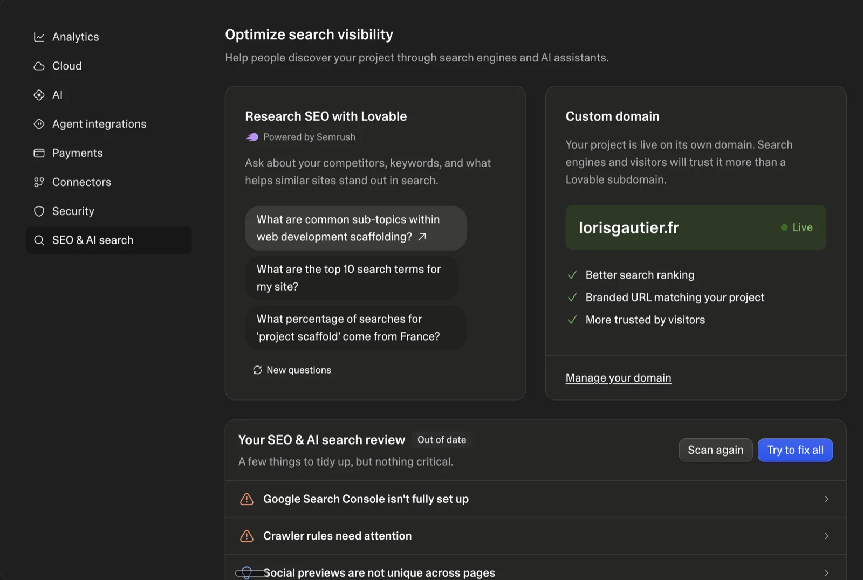The height and width of the screenshot is (580, 863).
Task: Click the refresh icon beside New questions
Action: [x=257, y=370]
